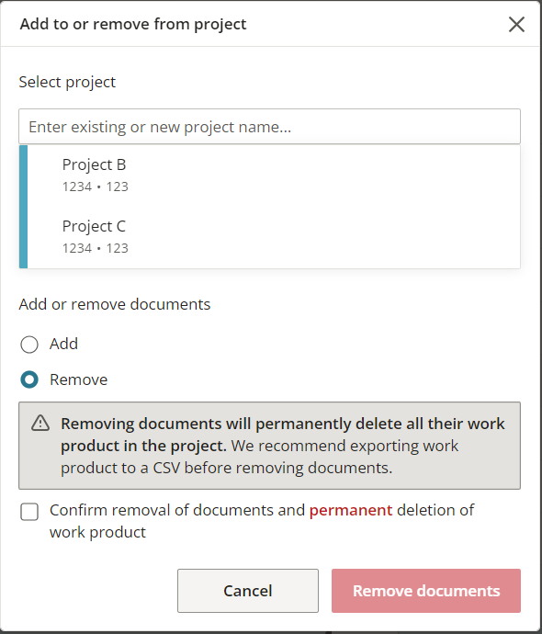Click the red "permanent" word
542x634 pixels.
[351, 510]
